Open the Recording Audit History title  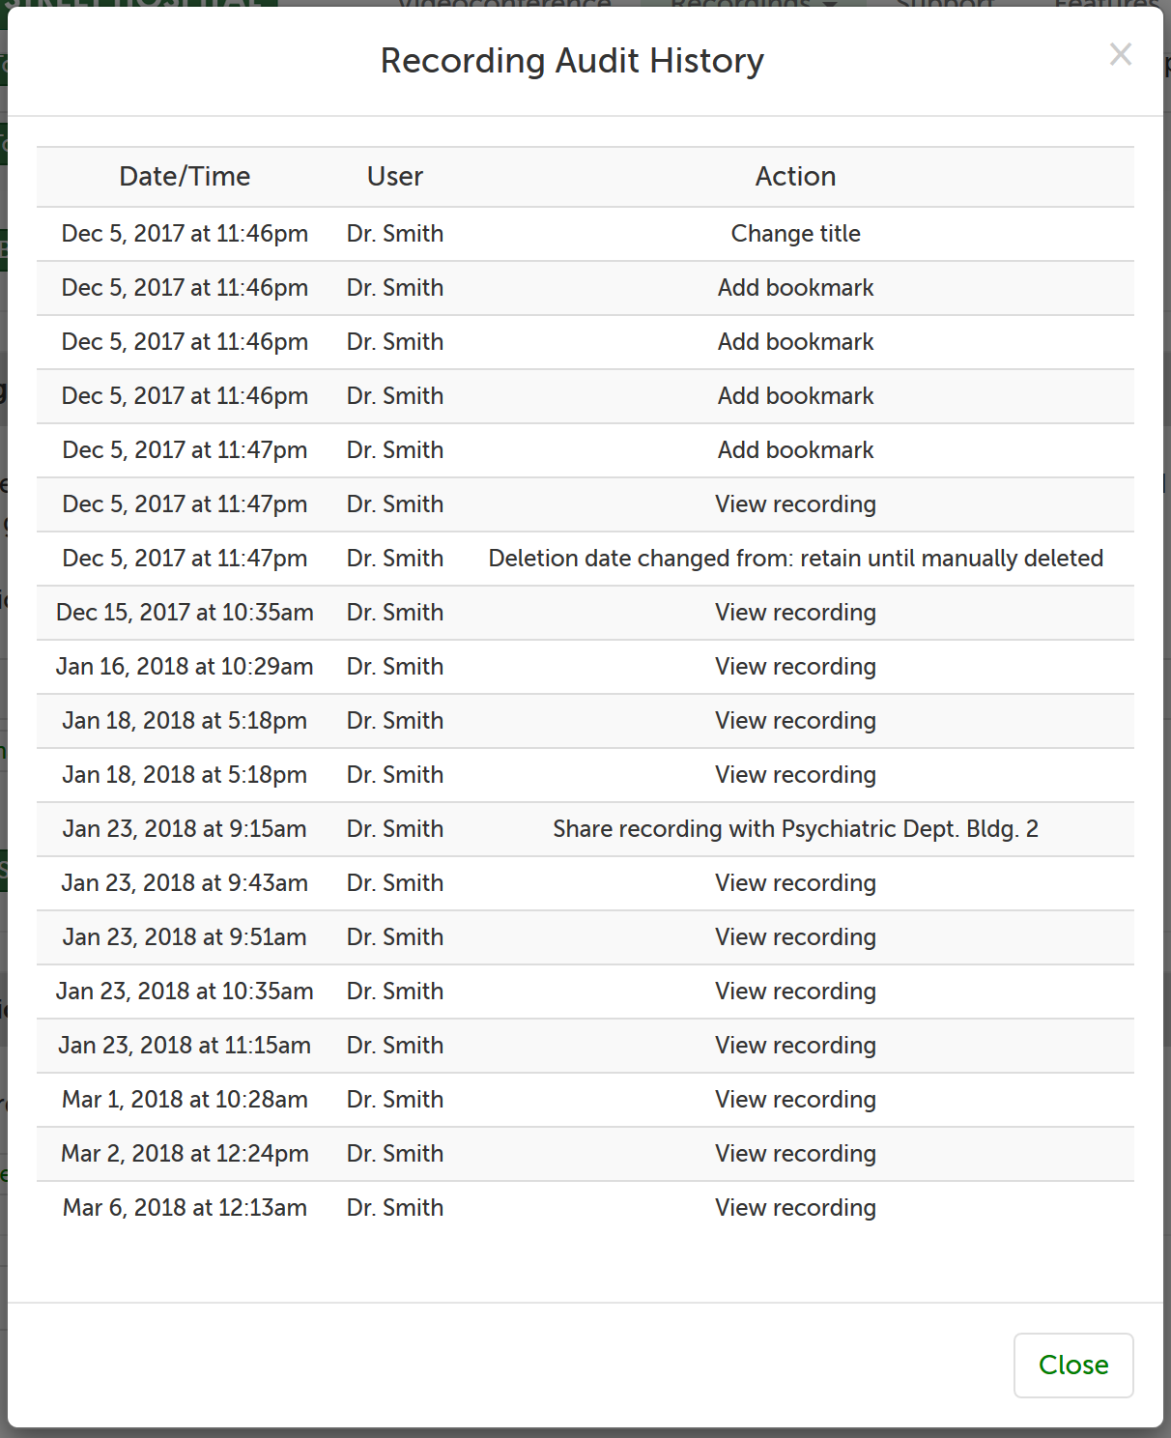(570, 60)
